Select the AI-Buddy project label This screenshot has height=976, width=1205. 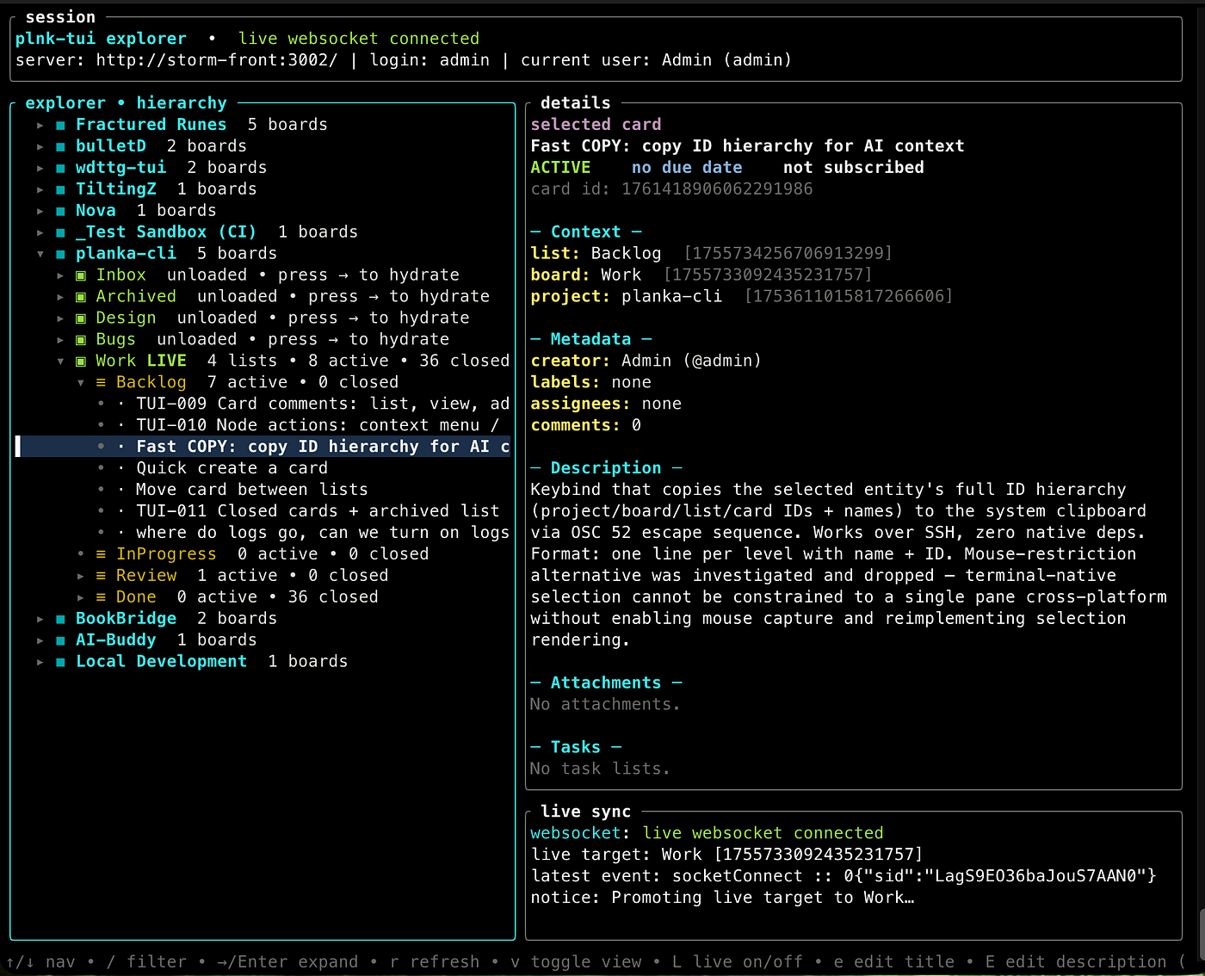(116, 640)
